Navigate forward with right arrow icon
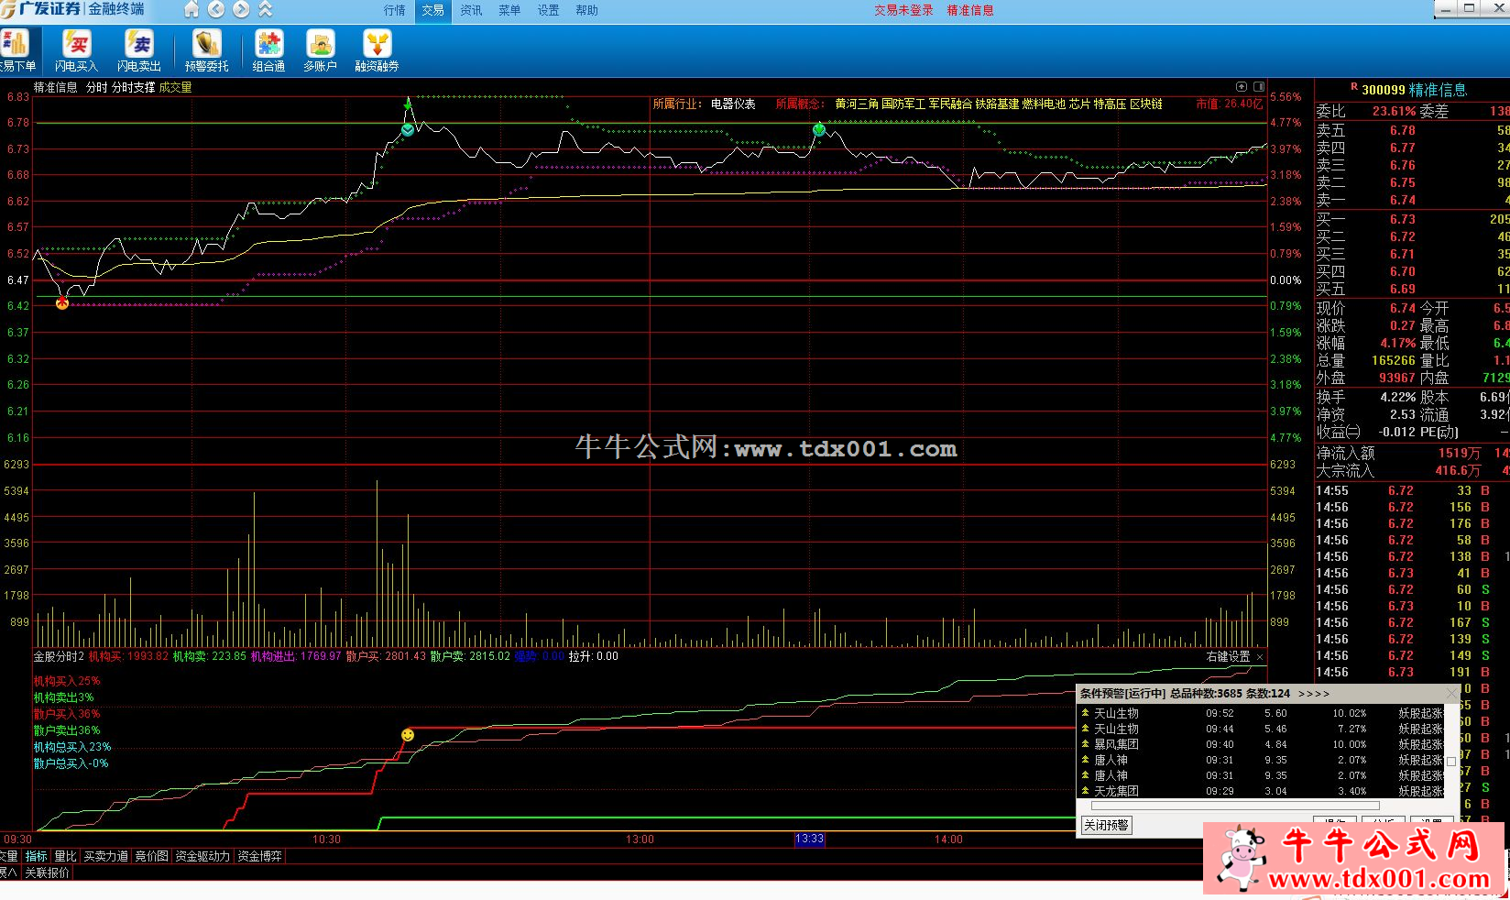Screen dimensions: 1510x900 coord(241,9)
